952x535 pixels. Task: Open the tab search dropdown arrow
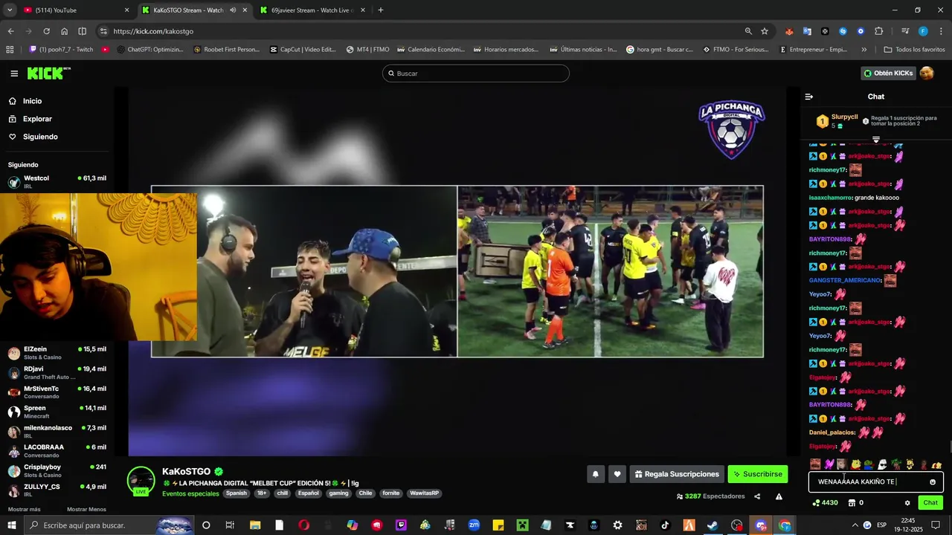10,10
